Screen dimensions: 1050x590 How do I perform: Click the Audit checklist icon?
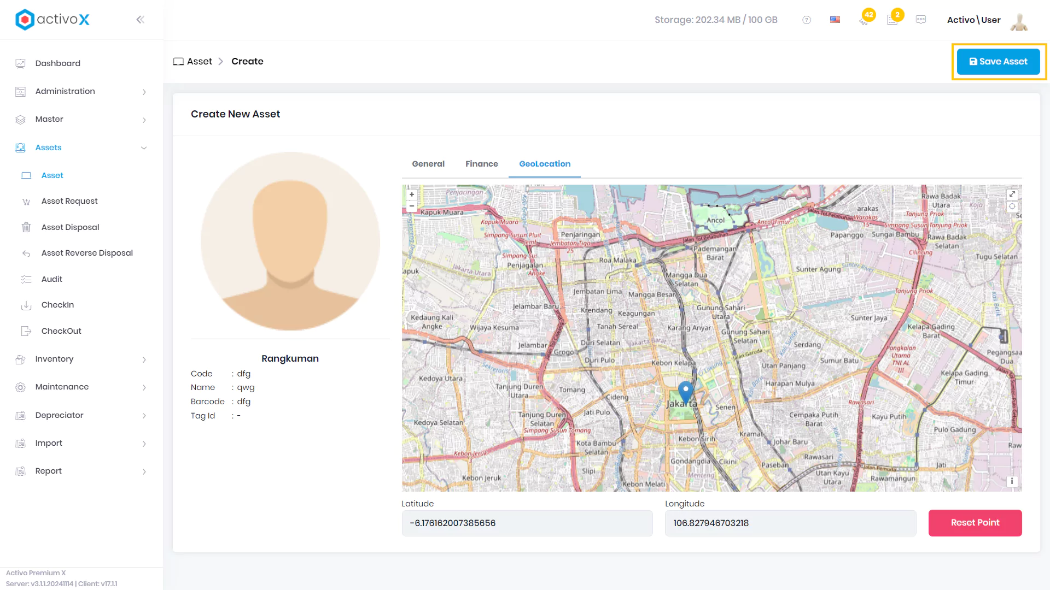(x=26, y=279)
